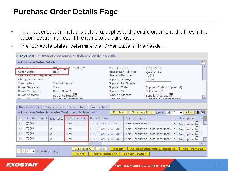Switch to the Shipment Info tab

click(54, 107)
